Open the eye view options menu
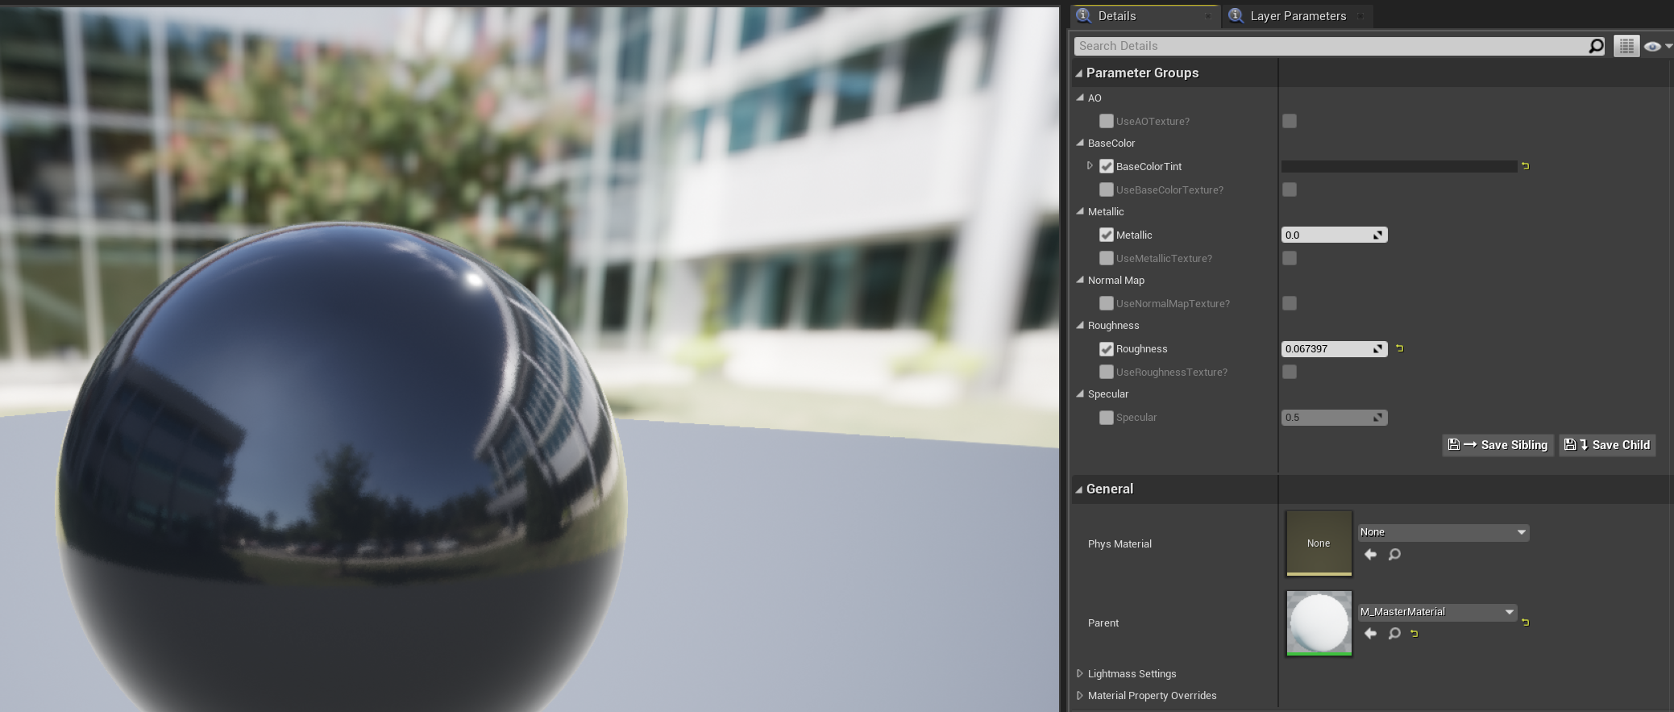Screen dimensions: 1674x712 tap(1656, 46)
